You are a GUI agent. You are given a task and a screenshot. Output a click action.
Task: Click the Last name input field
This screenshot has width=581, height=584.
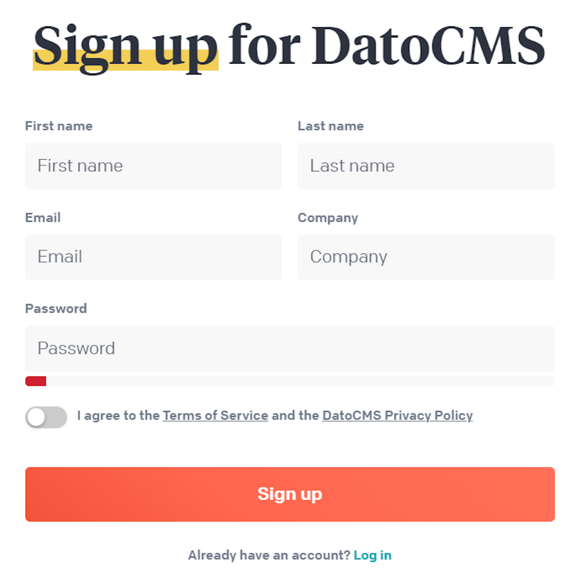coord(426,166)
